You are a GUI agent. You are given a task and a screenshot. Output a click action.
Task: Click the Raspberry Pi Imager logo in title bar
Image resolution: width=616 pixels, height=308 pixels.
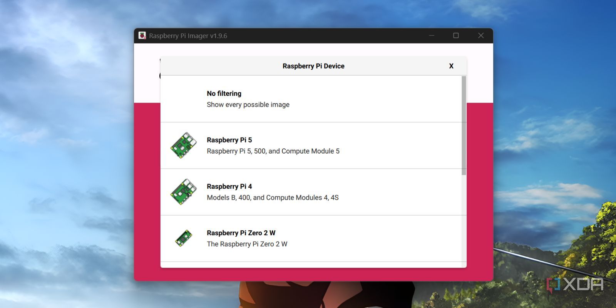click(142, 36)
